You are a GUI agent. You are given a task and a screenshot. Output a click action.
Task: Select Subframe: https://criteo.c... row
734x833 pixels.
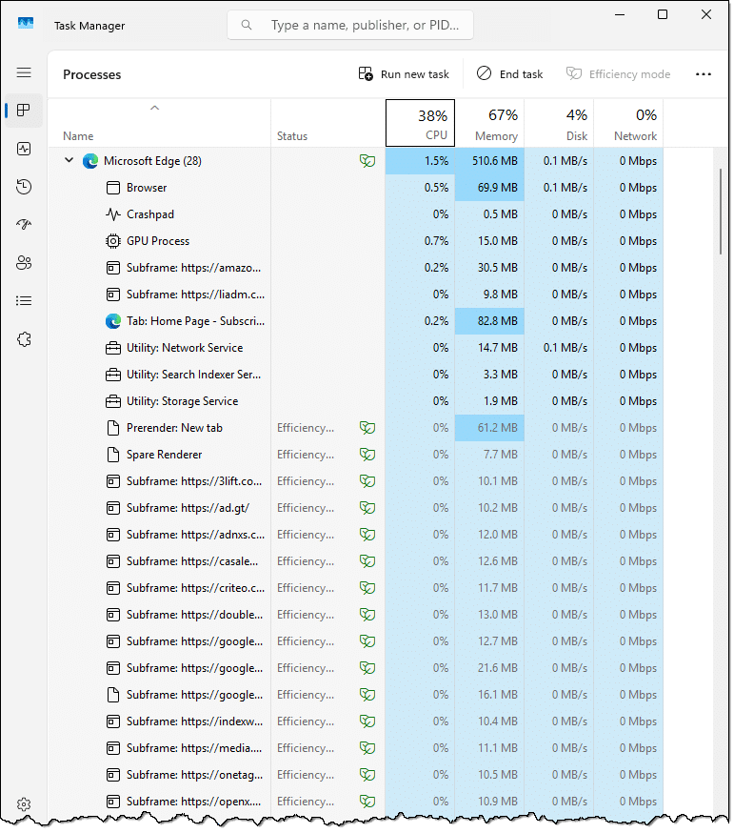[x=356, y=588]
